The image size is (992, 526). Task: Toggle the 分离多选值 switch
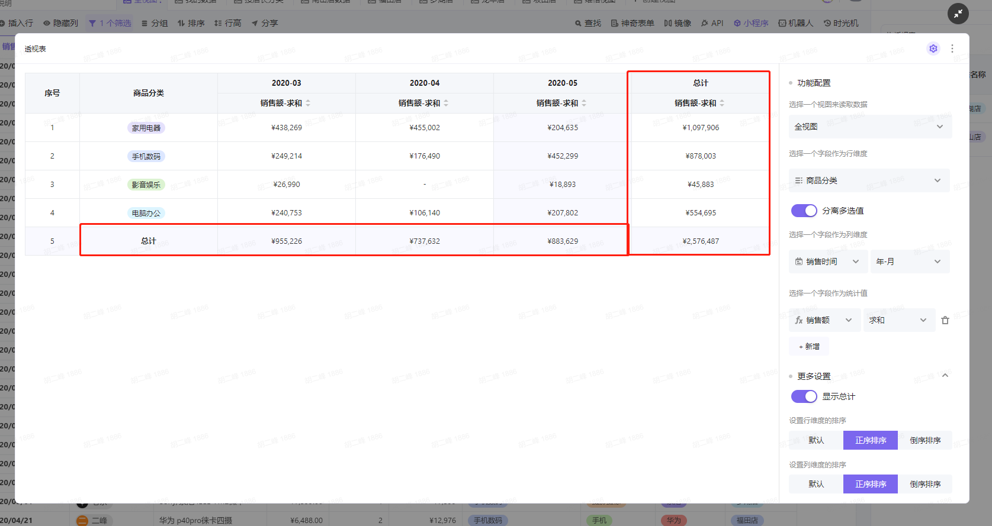click(804, 211)
